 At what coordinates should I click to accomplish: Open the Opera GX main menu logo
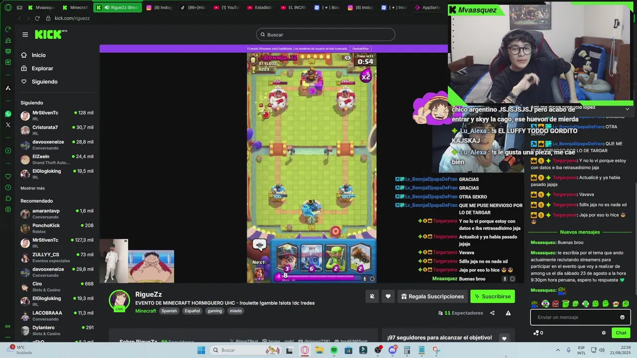click(8, 7)
